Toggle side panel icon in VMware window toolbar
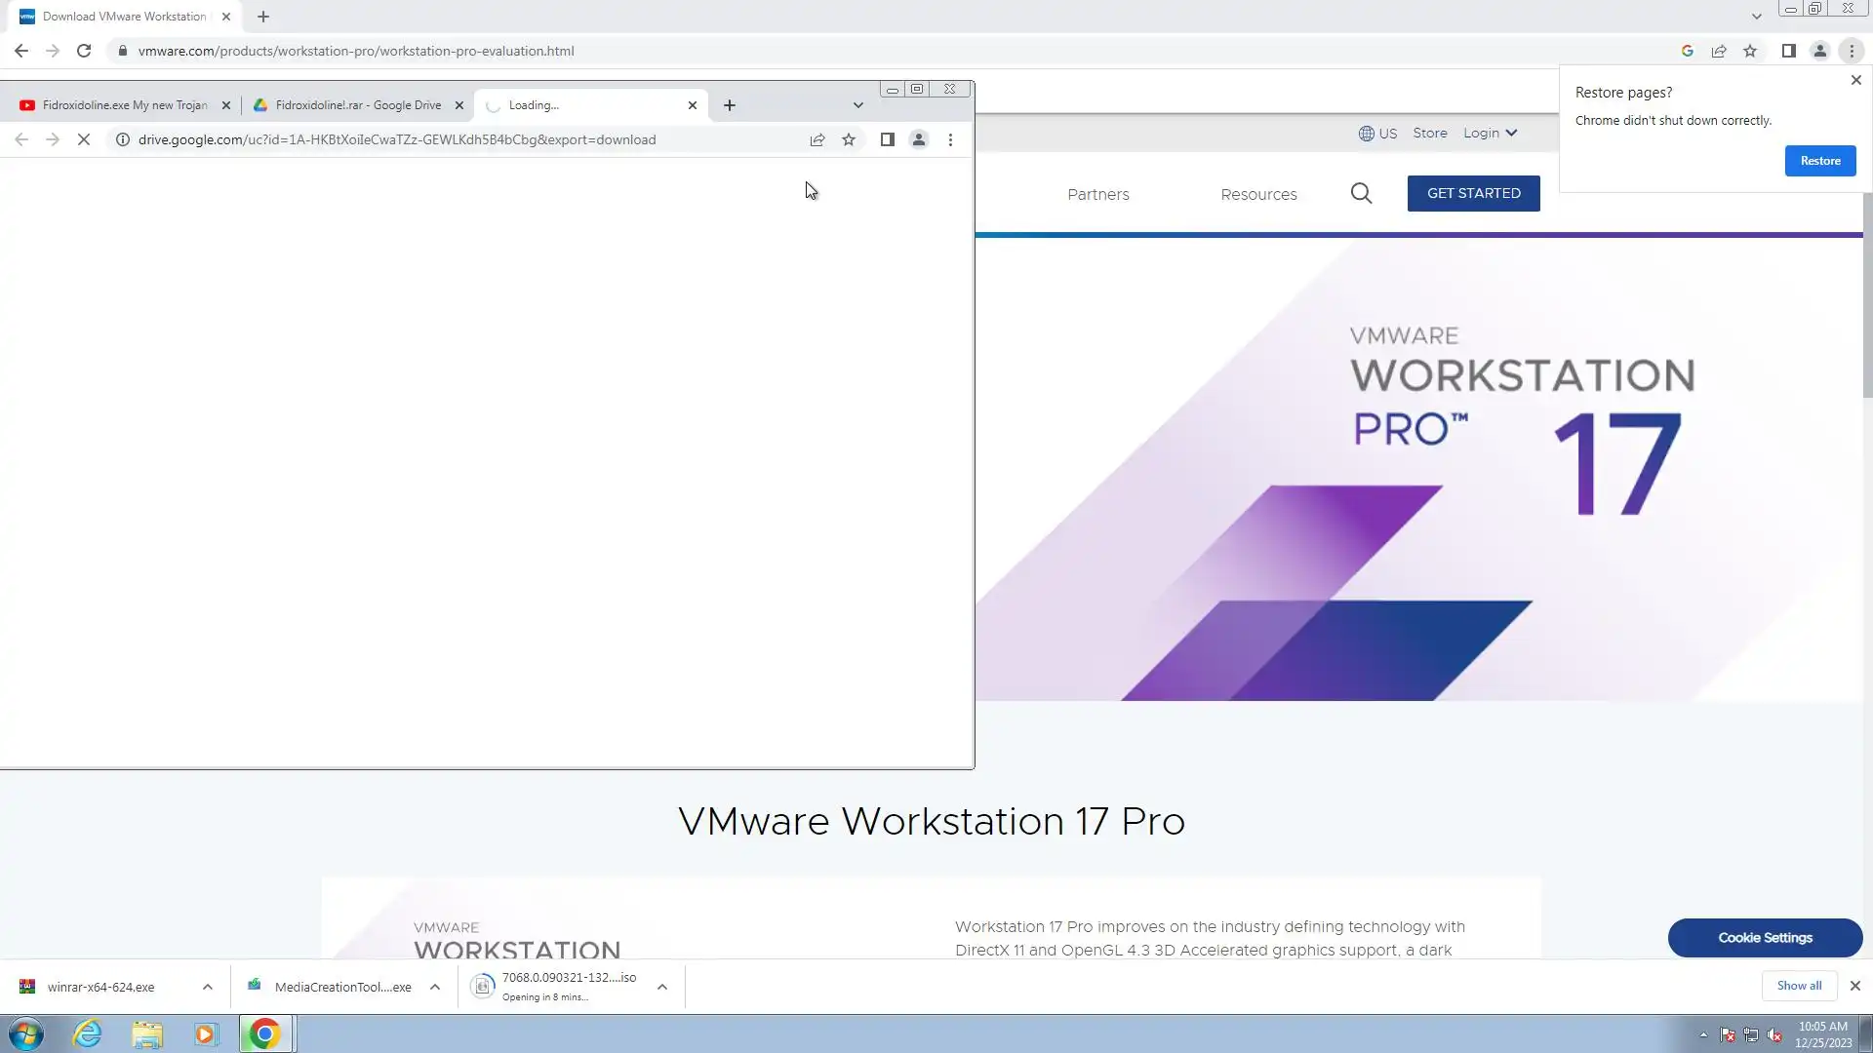 [x=1788, y=51]
